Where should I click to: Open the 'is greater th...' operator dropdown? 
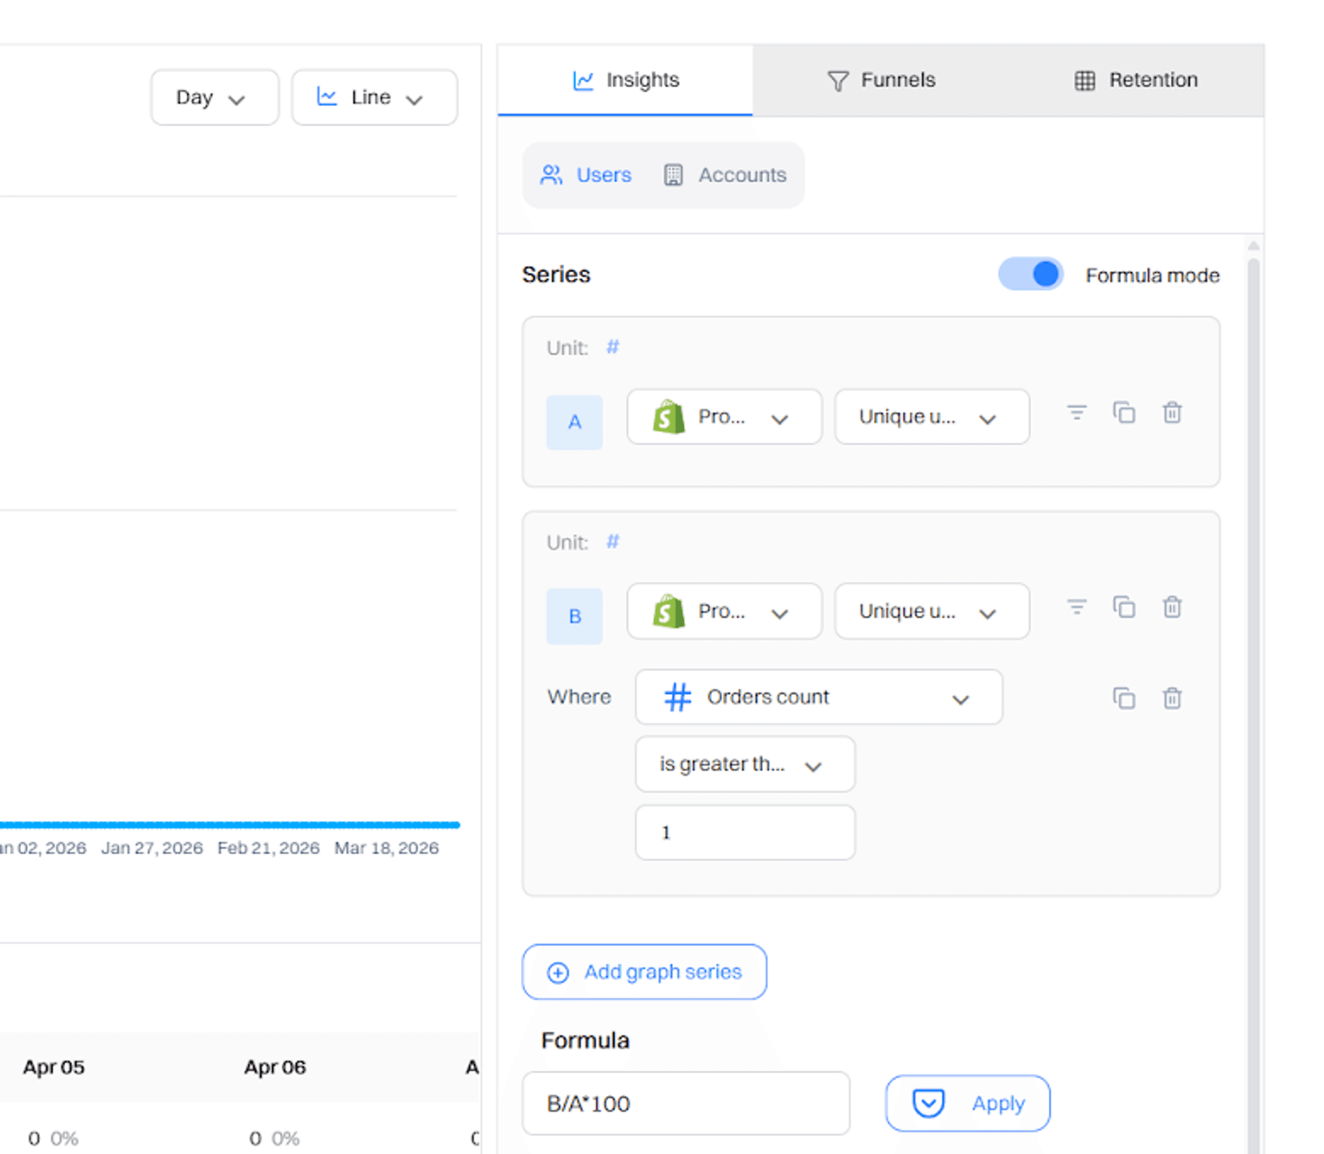[744, 765]
